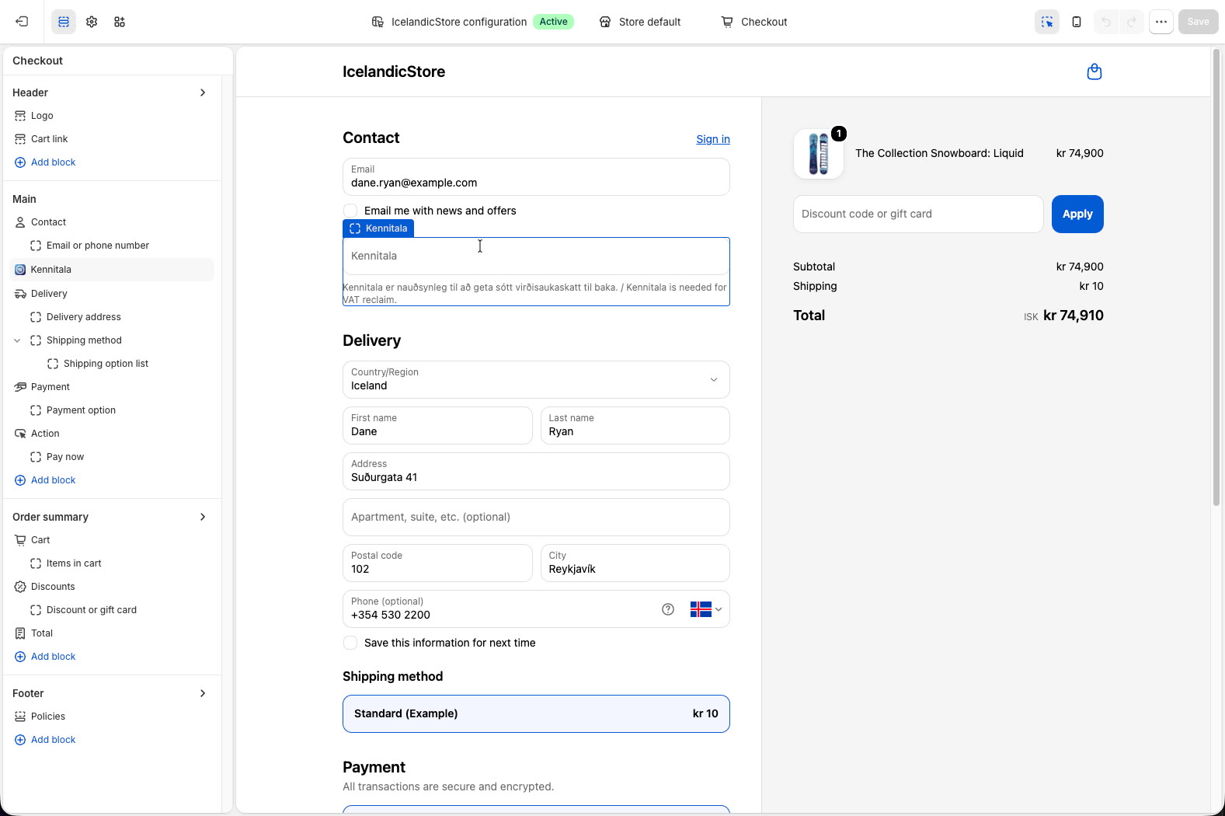Open the settings gear icon
The height and width of the screenshot is (816, 1225).
click(x=92, y=22)
